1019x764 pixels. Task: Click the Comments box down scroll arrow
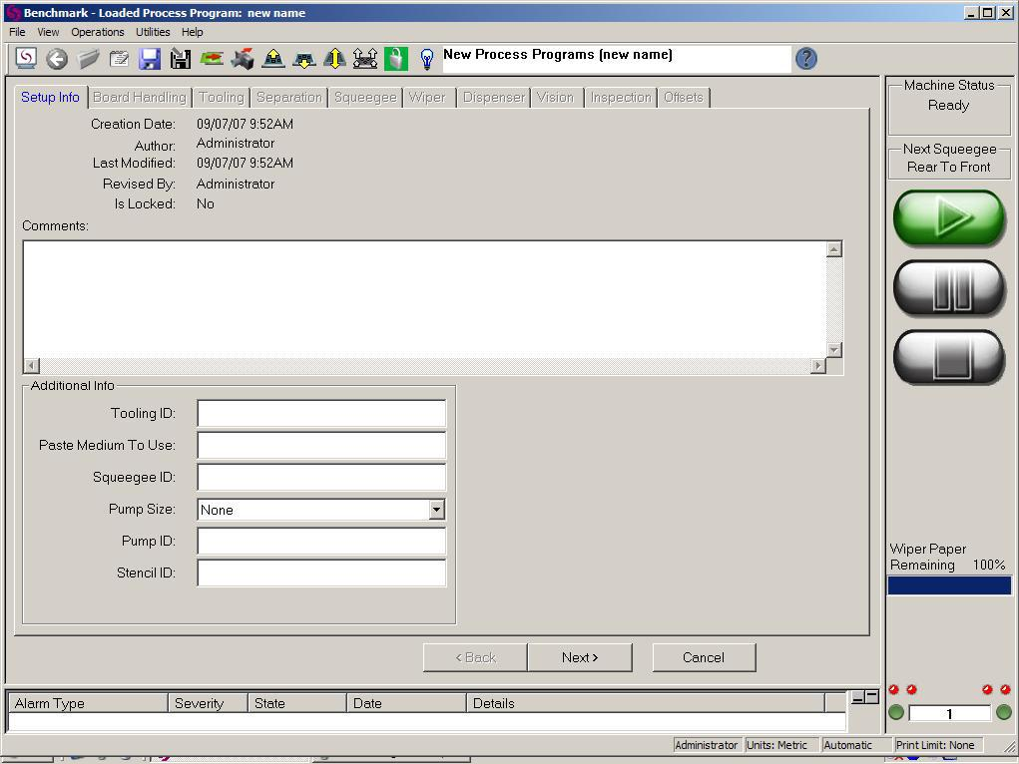tap(834, 350)
